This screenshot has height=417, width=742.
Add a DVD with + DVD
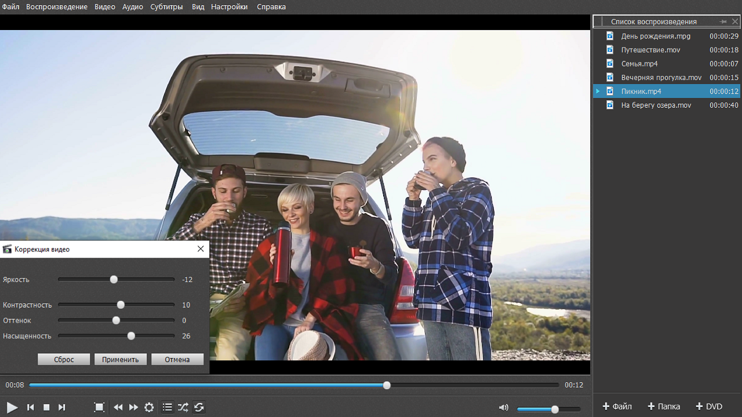coord(709,407)
